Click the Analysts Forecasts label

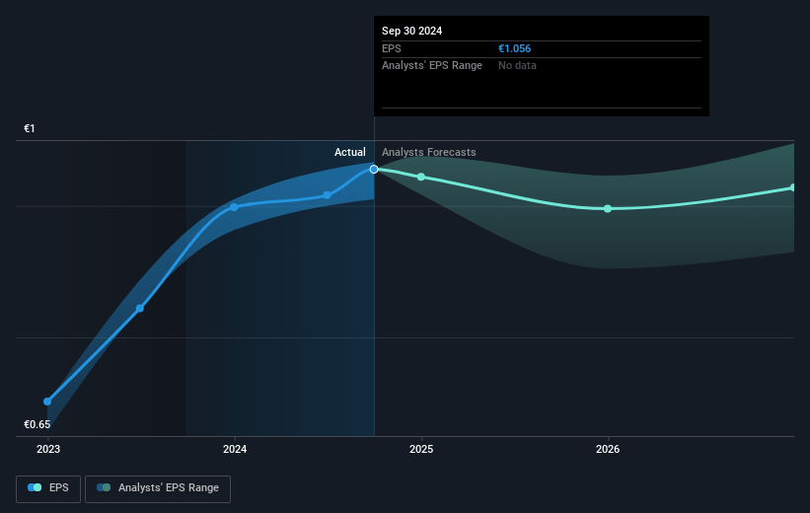point(429,152)
